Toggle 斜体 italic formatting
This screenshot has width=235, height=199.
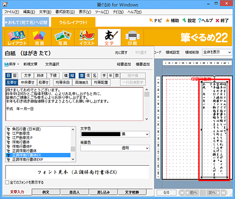40,76
